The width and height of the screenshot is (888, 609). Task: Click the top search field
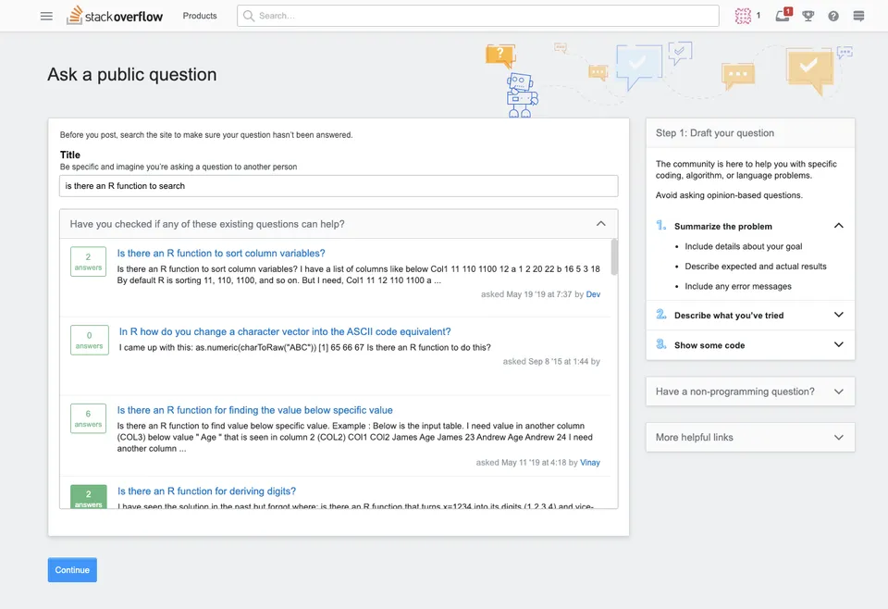(x=478, y=16)
